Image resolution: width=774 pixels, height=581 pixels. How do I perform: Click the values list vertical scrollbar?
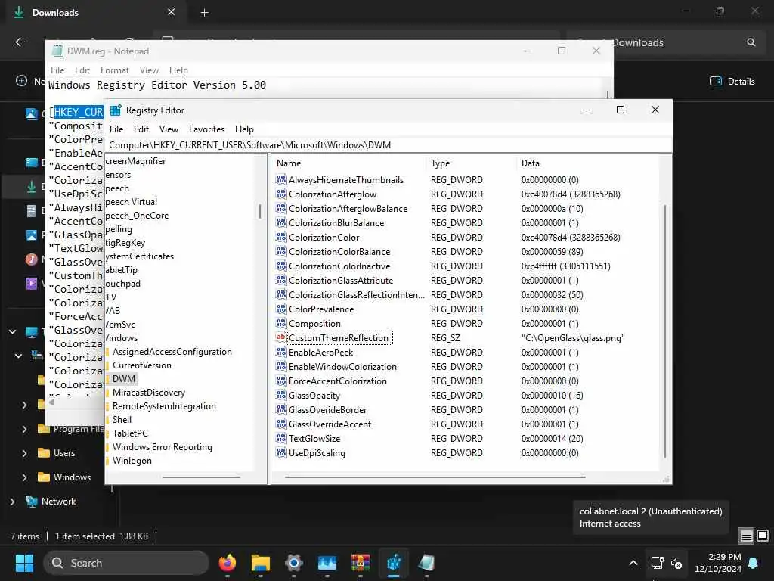point(665,331)
